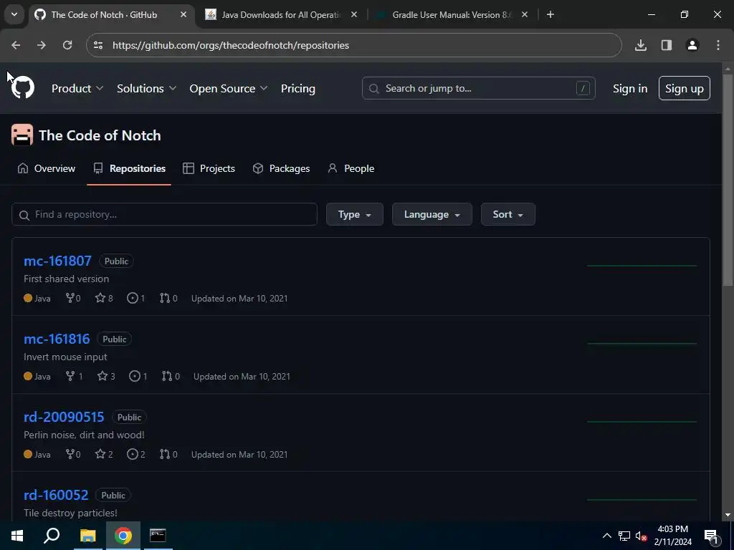734x550 pixels.
Task: Open the Sort dropdown
Action: coord(508,214)
